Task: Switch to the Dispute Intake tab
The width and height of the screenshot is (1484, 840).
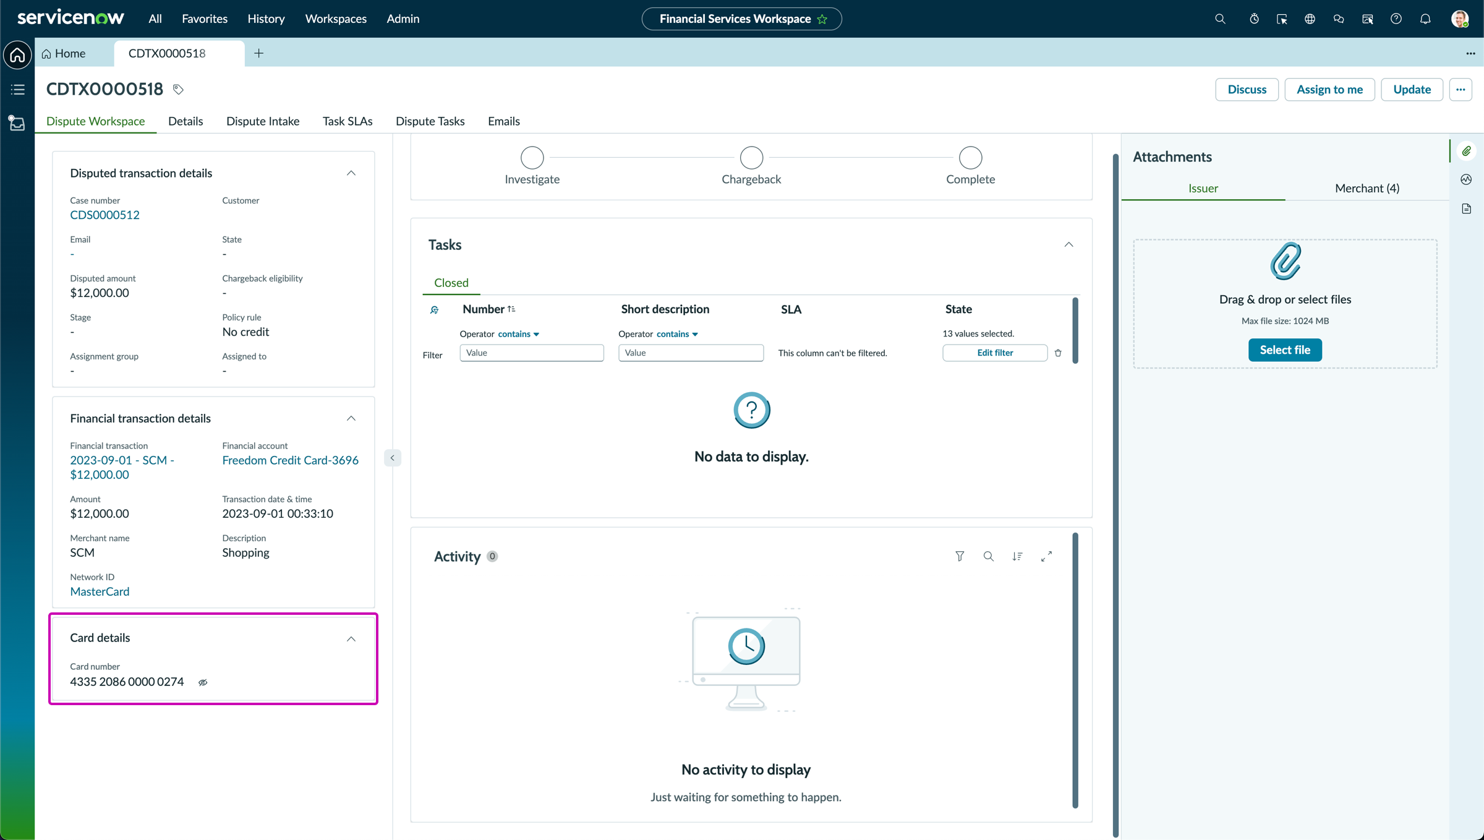Action: point(263,121)
